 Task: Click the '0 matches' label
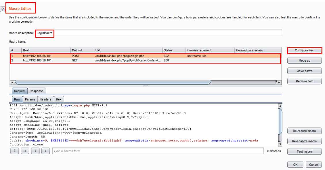274,151
